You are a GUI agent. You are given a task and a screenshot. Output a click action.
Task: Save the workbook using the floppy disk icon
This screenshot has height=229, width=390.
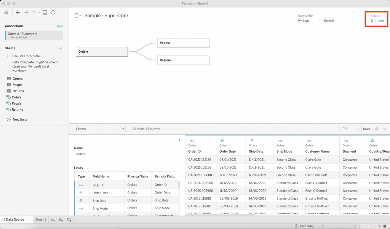click(45, 12)
